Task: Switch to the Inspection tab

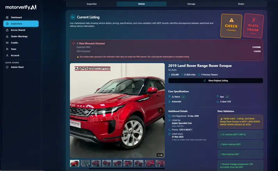Action: tap(92, 4)
